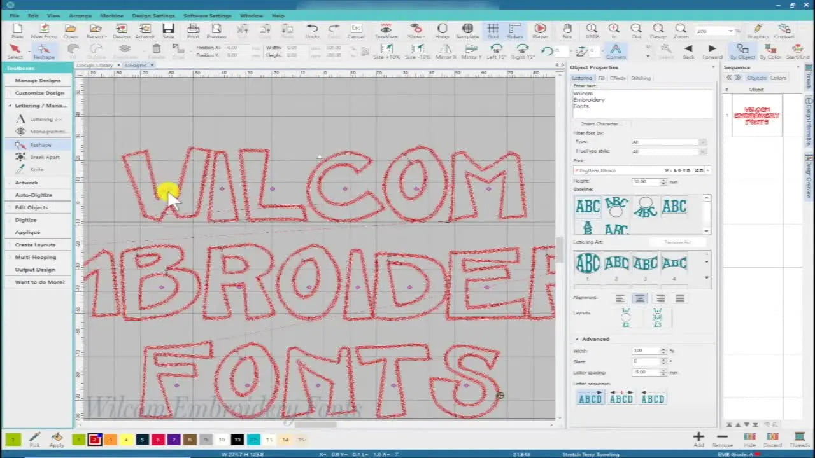Viewport: 815px width, 458px height.
Task: Click the TrueView icon
Action: pyautogui.click(x=386, y=29)
